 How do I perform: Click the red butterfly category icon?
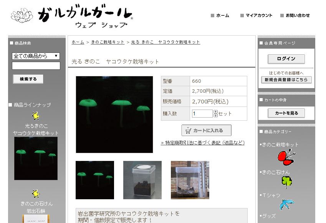[x=286, y=157]
